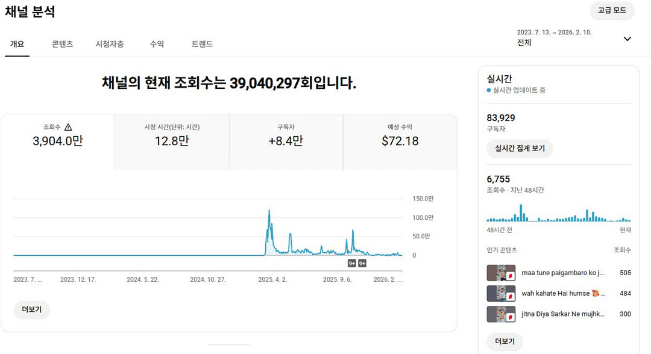The image size is (651, 354).
Task: Open the 수익 tab
Action: pos(157,44)
